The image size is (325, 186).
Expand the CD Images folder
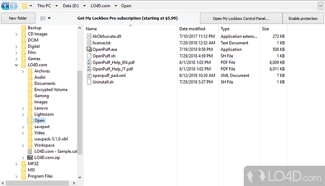[17, 34]
